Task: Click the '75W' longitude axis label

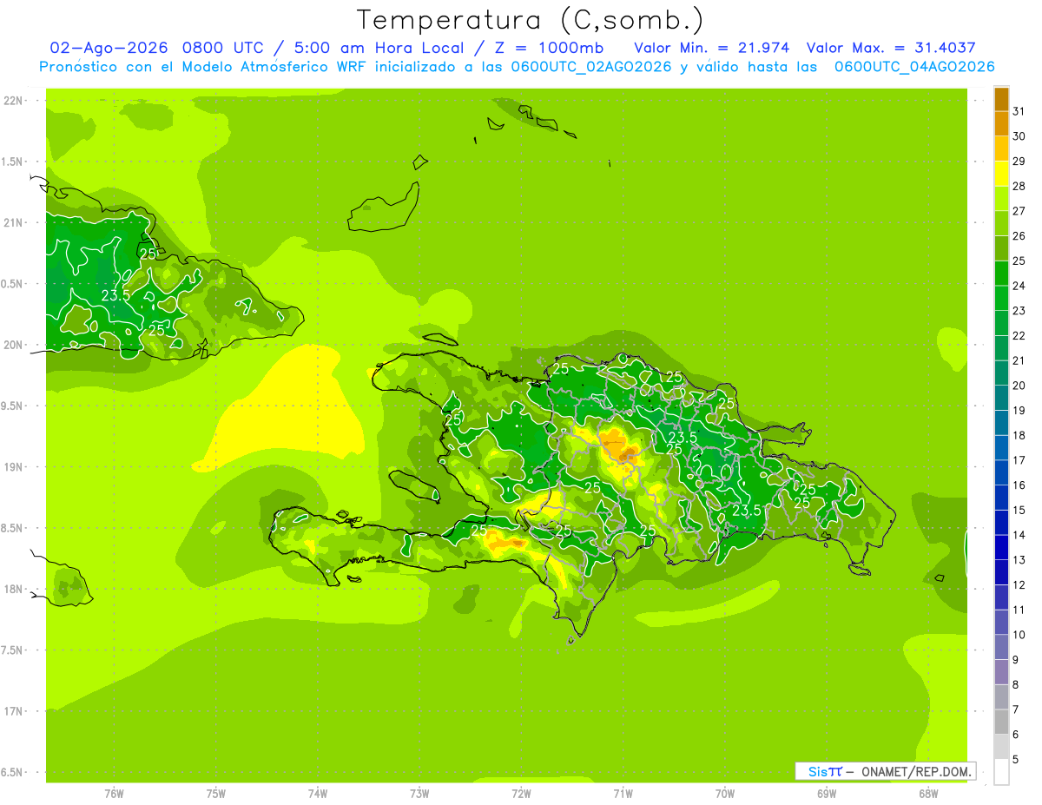Action: (x=215, y=793)
